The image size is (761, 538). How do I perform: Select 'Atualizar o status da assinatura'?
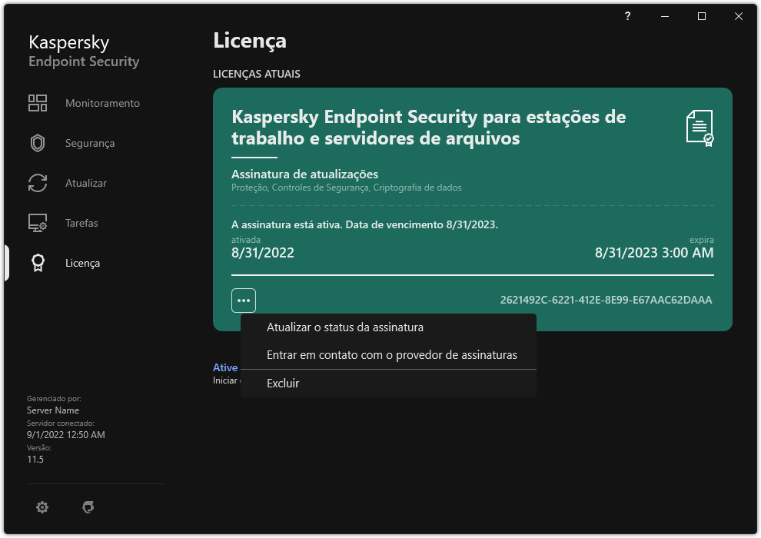pyautogui.click(x=344, y=327)
